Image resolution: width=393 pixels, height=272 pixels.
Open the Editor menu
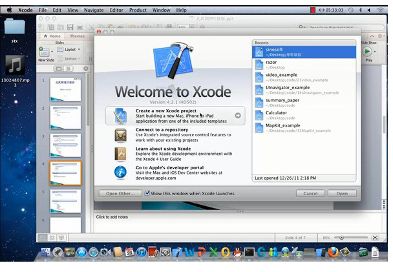click(x=116, y=10)
